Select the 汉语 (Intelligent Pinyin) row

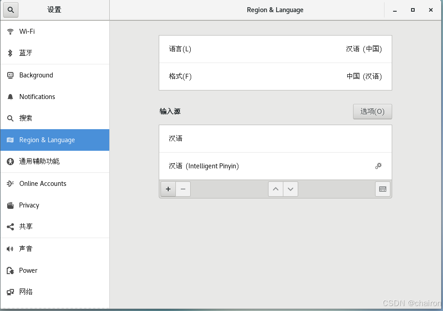click(x=275, y=166)
